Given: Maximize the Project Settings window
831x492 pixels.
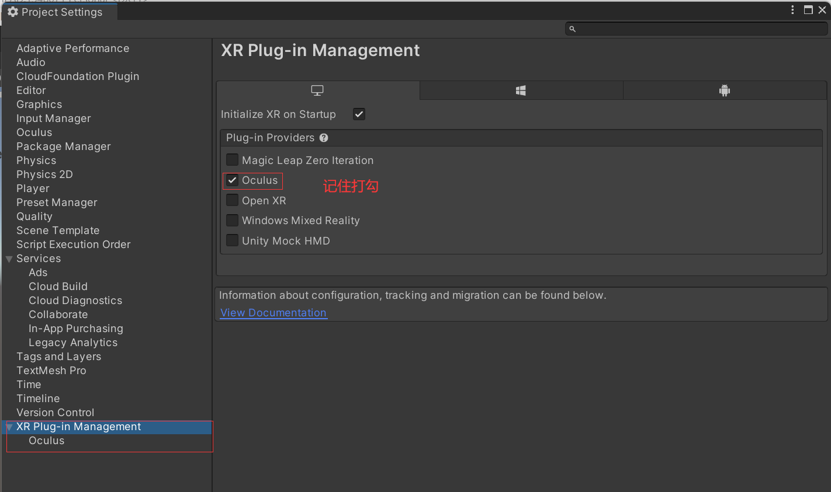Looking at the screenshot, I should tap(808, 10).
